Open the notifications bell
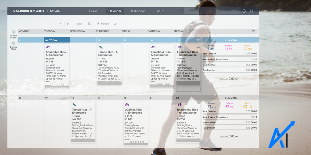 [x=244, y=11]
